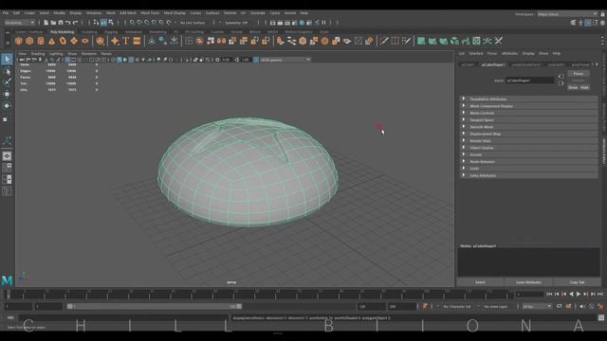Open the Symmetry Off dropdown
The image size is (607, 341).
point(236,23)
